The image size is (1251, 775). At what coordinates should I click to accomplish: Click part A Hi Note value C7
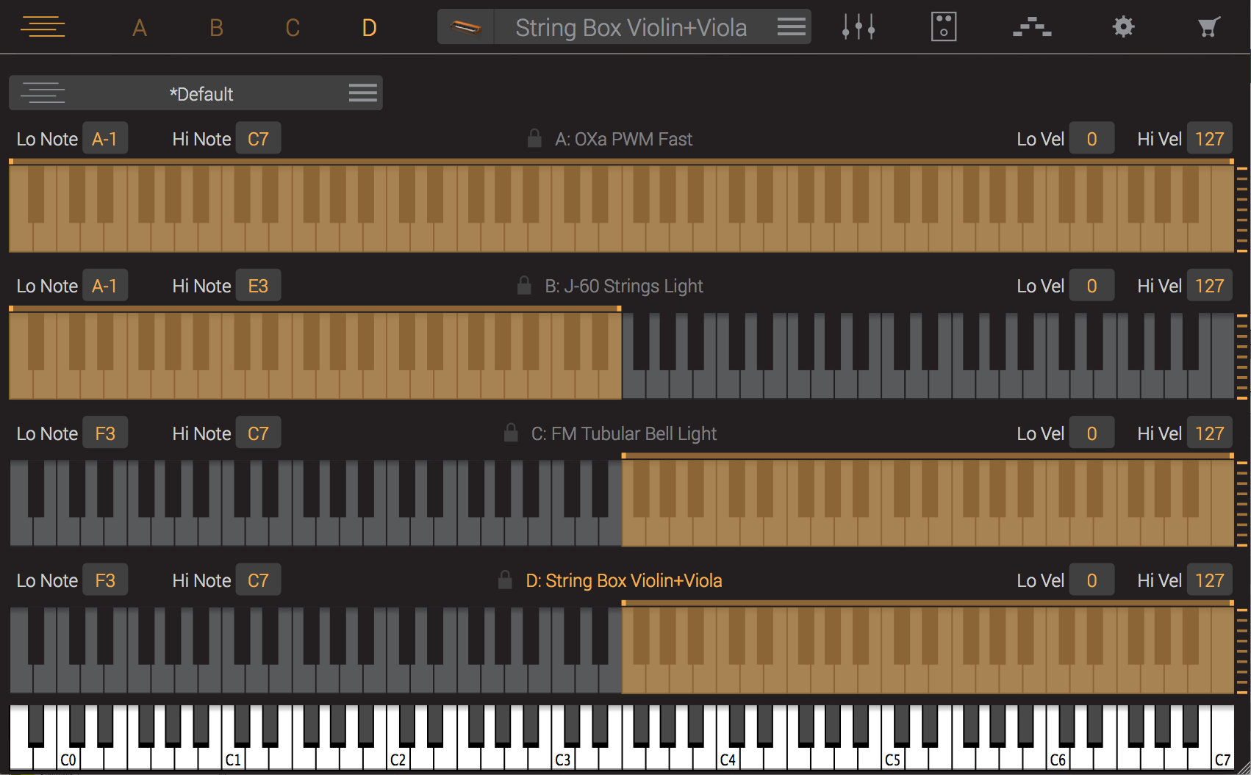point(258,138)
